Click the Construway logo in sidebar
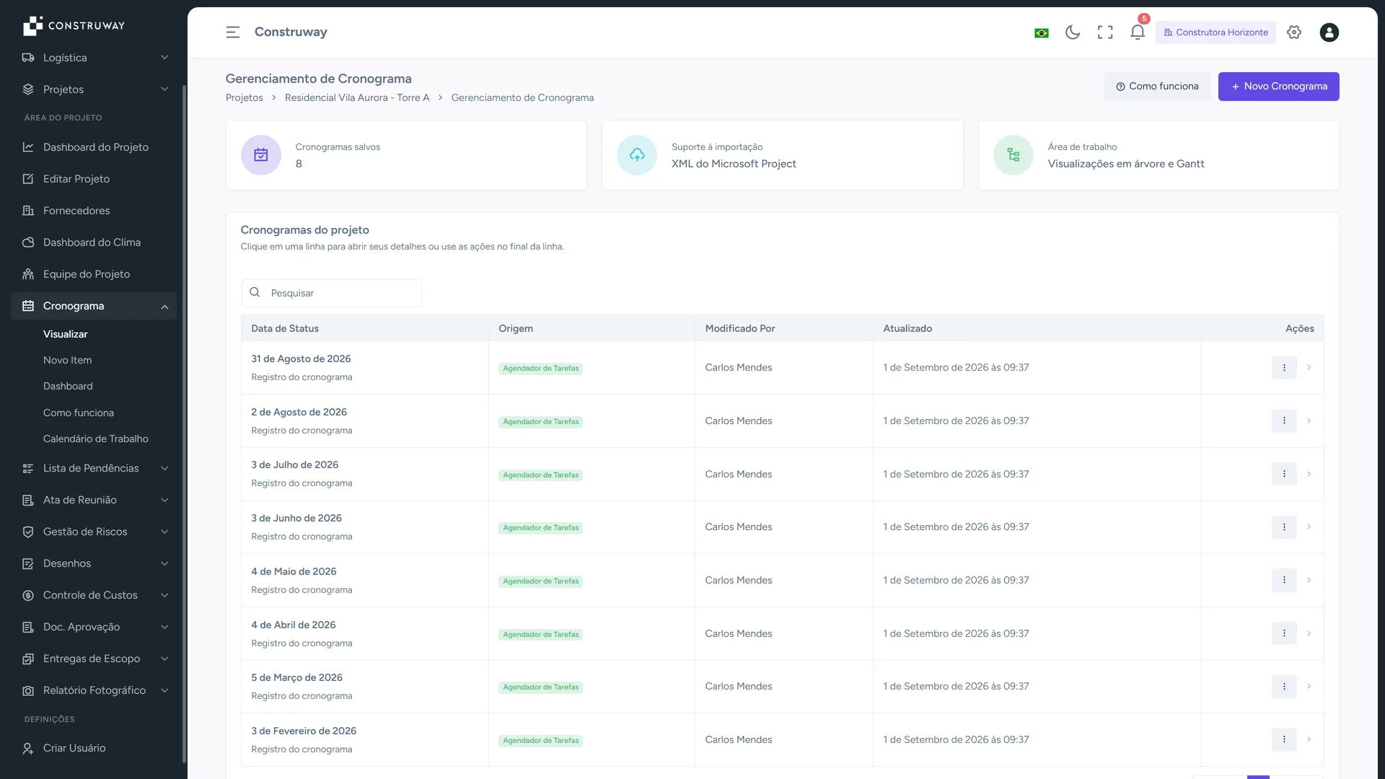The width and height of the screenshot is (1385, 779). click(74, 26)
